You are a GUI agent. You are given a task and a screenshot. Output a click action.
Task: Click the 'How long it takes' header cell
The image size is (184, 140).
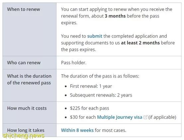pyautogui.click(x=30, y=130)
